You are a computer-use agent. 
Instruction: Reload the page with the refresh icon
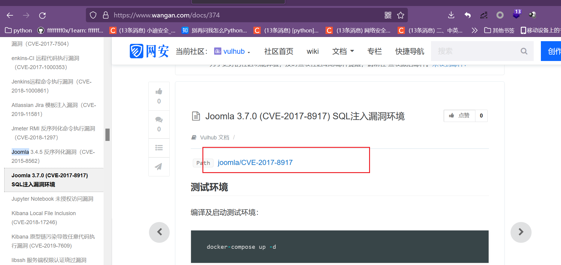pos(42,15)
